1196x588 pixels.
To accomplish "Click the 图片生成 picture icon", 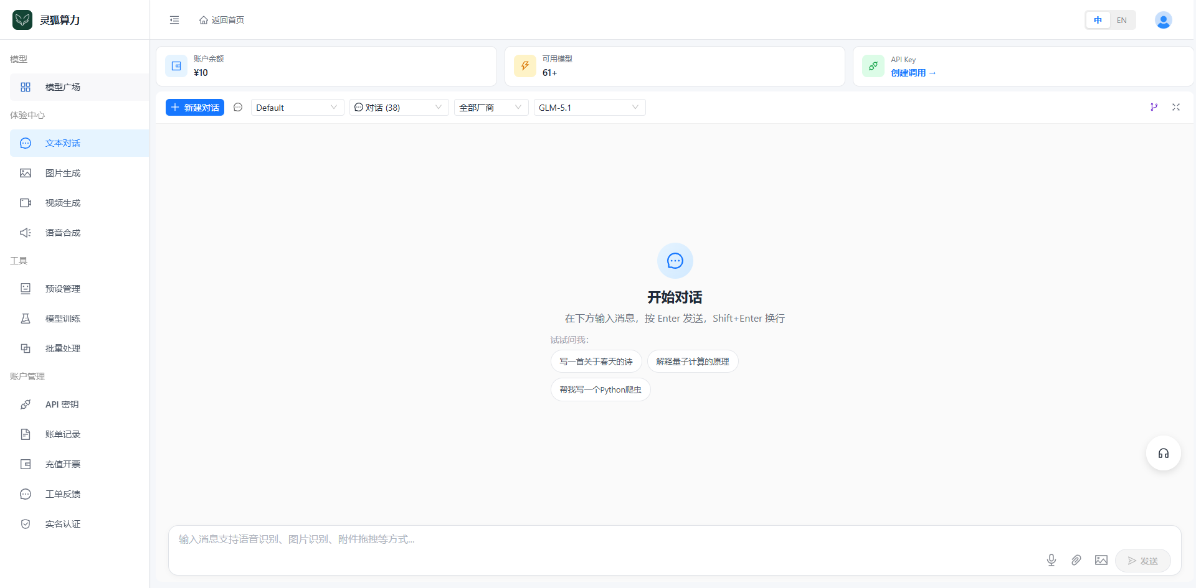I will 26,173.
